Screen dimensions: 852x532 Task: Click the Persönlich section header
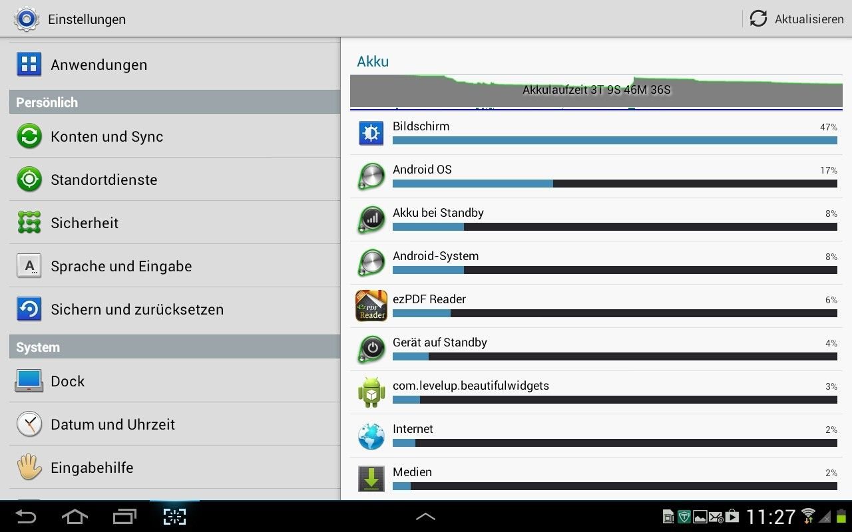click(174, 102)
